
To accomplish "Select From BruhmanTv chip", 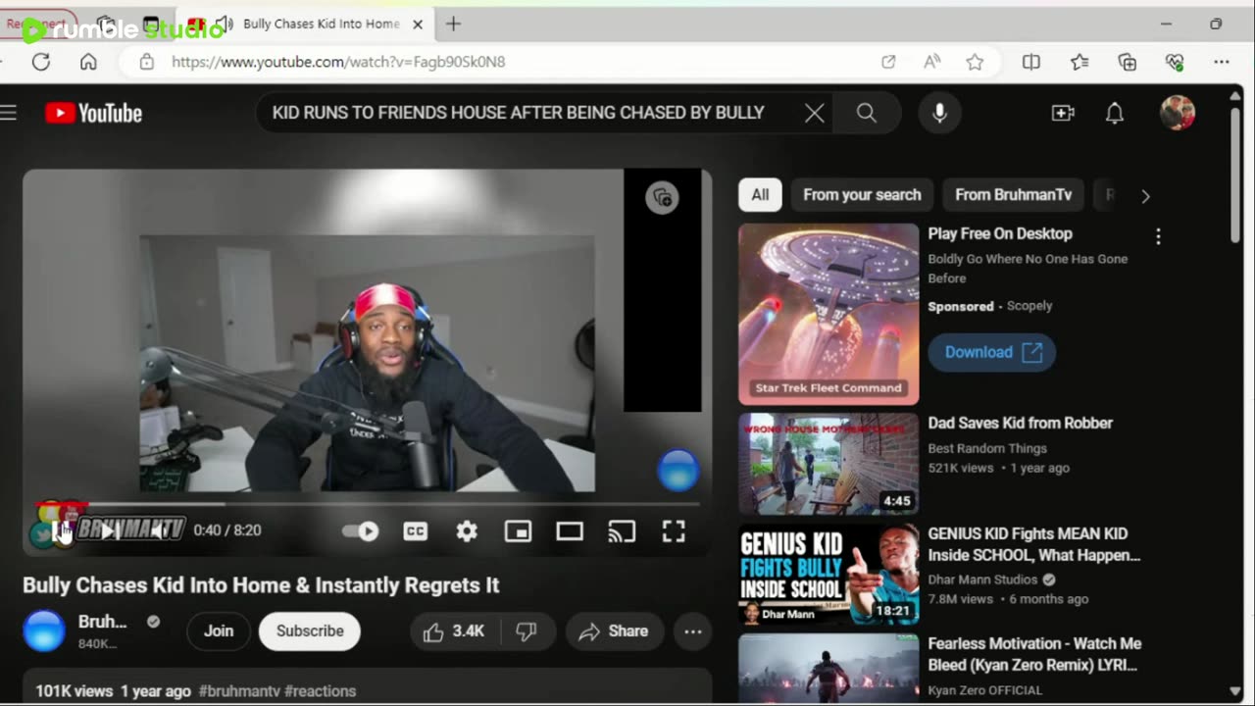I will click(x=1013, y=194).
